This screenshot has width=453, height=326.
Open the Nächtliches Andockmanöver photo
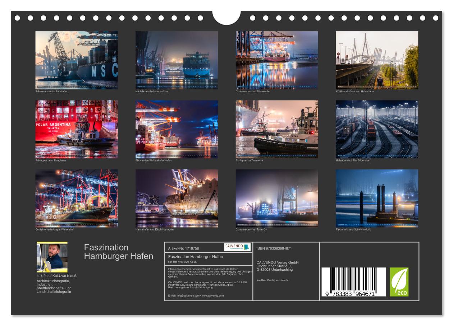(x=177, y=60)
